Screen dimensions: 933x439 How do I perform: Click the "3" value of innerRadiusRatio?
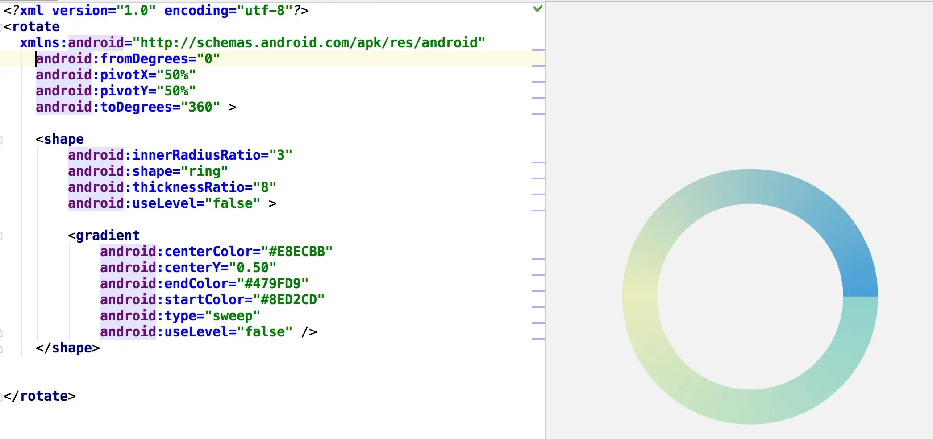[x=281, y=155]
